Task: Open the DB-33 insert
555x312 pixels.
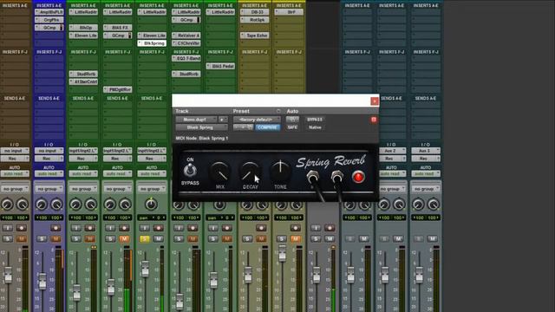Action: coord(255,12)
